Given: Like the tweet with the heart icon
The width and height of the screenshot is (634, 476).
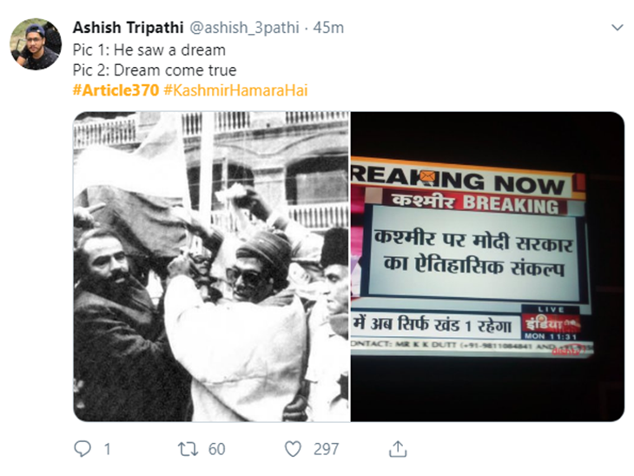Looking at the screenshot, I should click(293, 449).
